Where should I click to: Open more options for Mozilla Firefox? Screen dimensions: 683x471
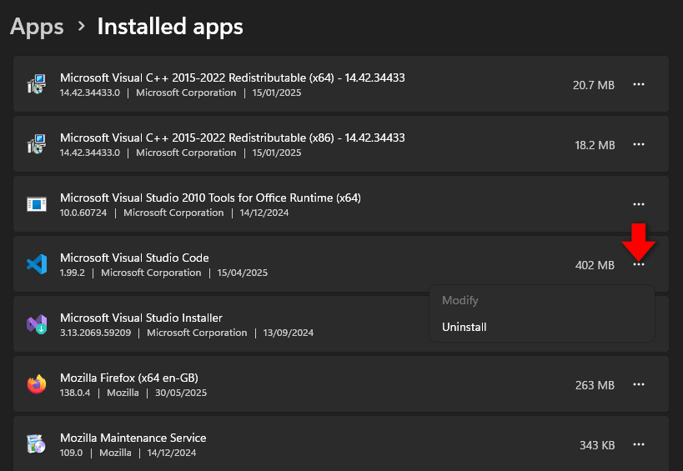pyautogui.click(x=639, y=385)
